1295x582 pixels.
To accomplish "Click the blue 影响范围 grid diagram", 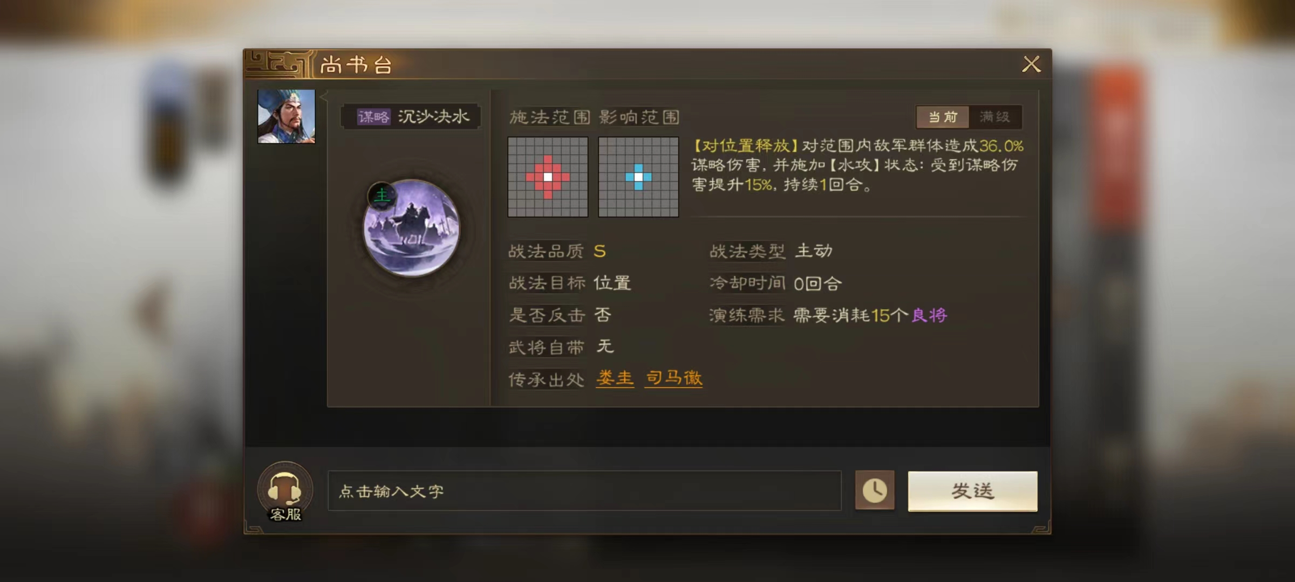I will pos(638,177).
